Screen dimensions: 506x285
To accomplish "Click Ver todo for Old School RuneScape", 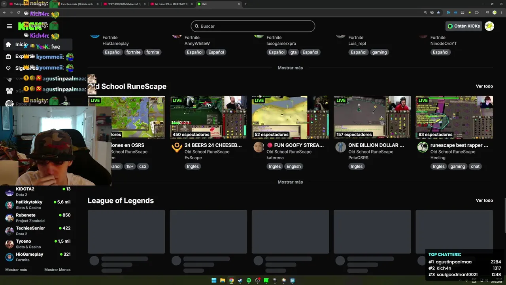I will 484,86.
